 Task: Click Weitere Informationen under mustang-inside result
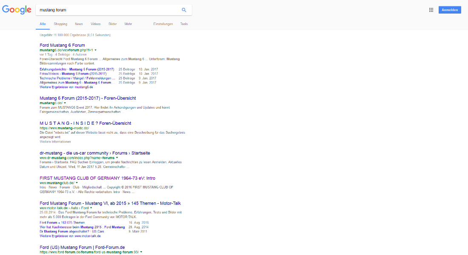55,142
